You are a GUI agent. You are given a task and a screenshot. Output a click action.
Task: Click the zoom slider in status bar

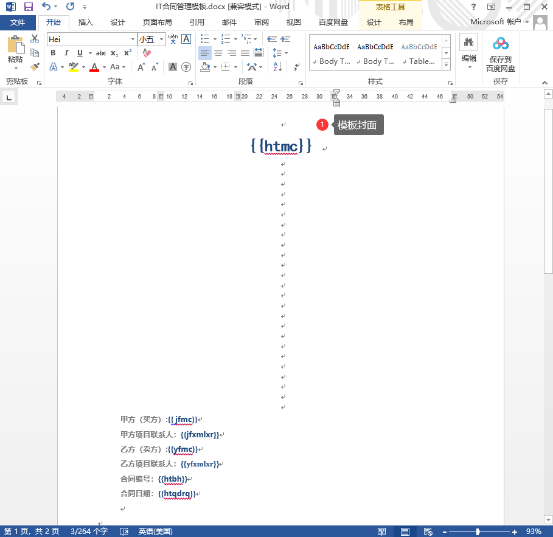tap(478, 532)
